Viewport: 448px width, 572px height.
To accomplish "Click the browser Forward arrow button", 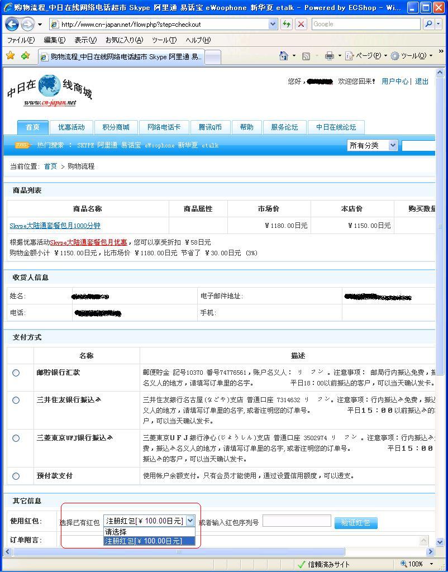I will tap(27, 25).
